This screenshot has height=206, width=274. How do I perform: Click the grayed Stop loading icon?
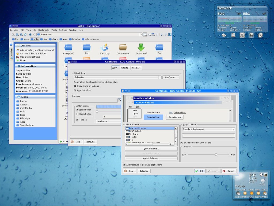[x=34, y=35]
